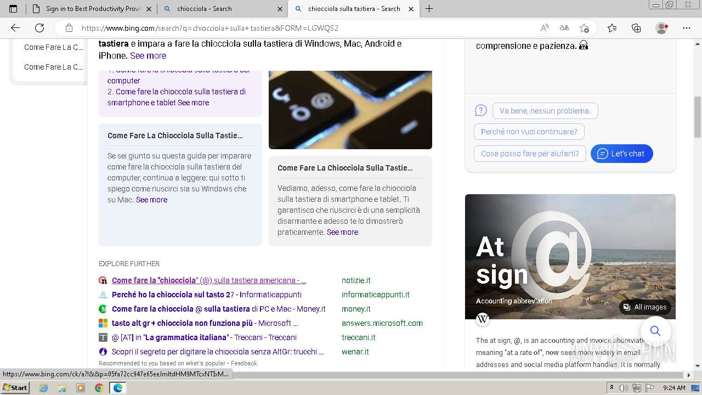
Task: Open the Read aloud icon in address bar
Action: click(x=545, y=28)
